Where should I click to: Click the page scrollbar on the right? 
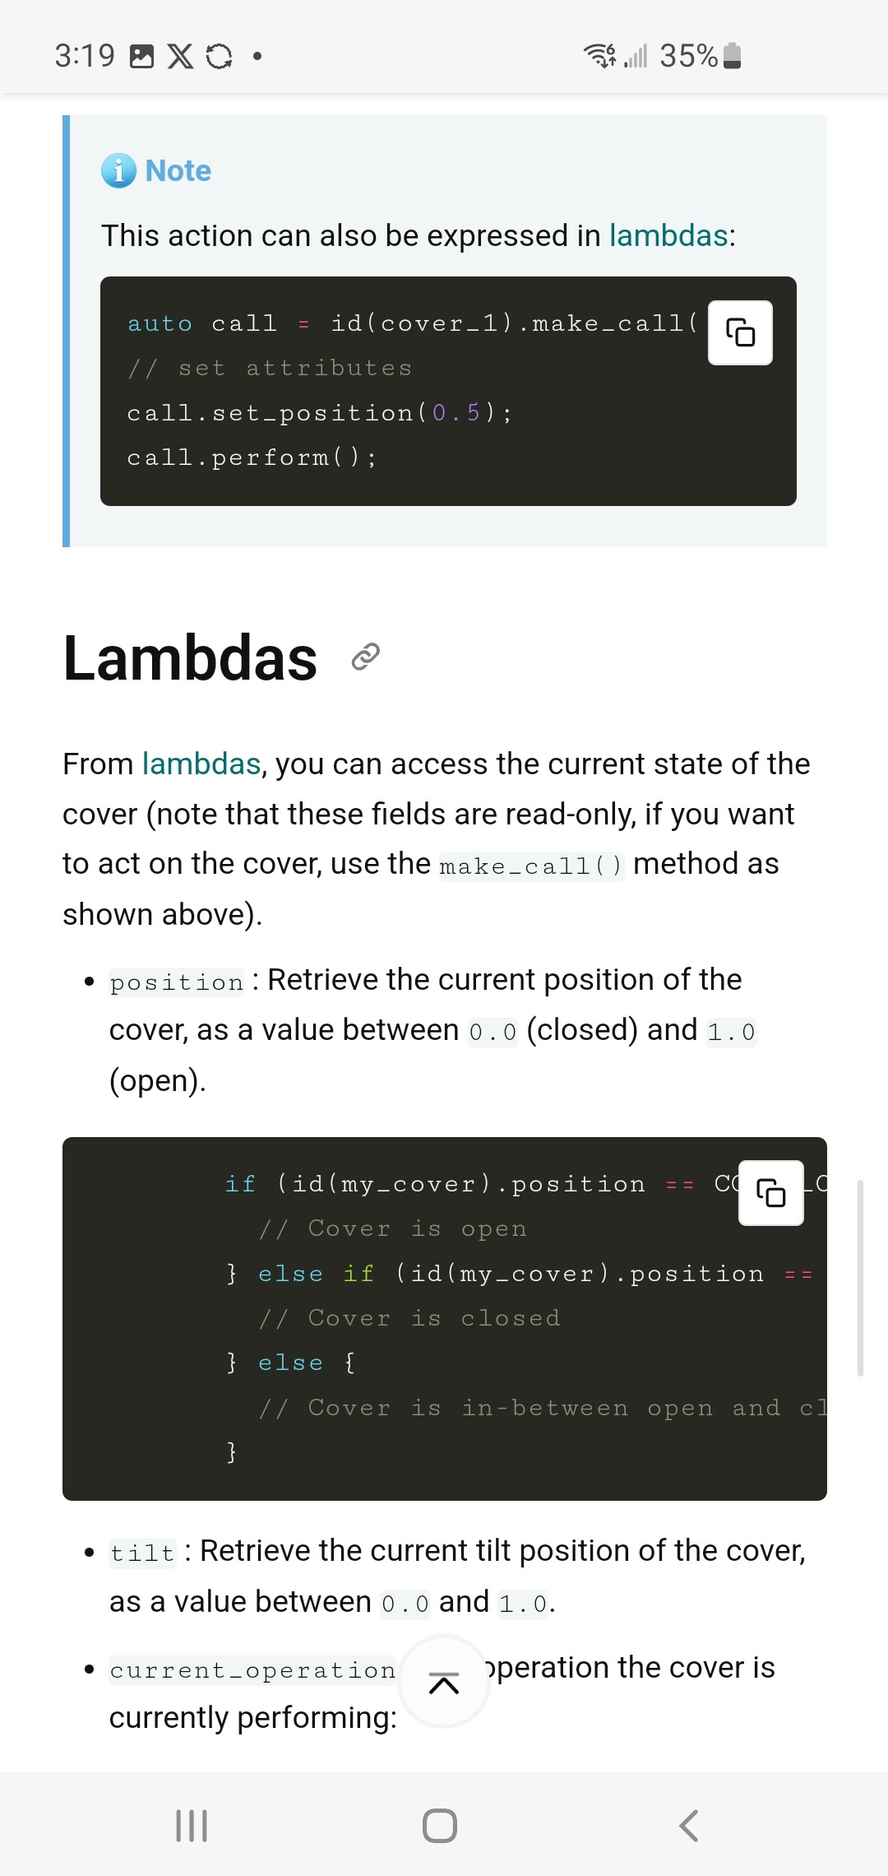click(x=860, y=1277)
